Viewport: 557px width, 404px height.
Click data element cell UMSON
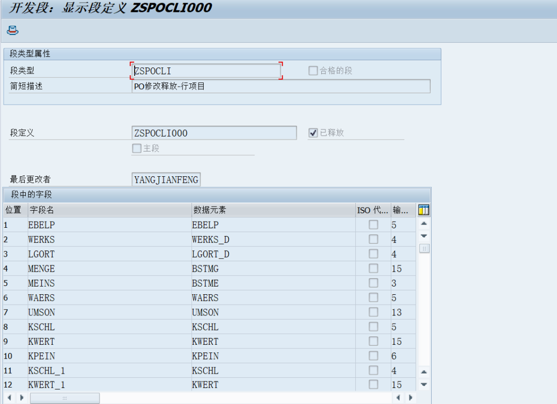pos(273,312)
